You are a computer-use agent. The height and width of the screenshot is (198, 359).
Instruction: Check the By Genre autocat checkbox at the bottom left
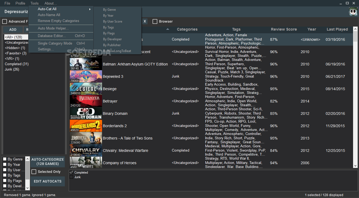tap(5, 159)
